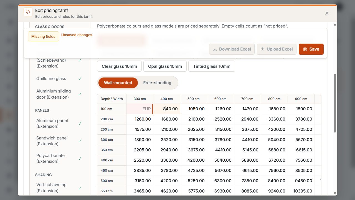355x200 pixels.
Task: Click the Upload Excel button
Action: [x=277, y=49]
